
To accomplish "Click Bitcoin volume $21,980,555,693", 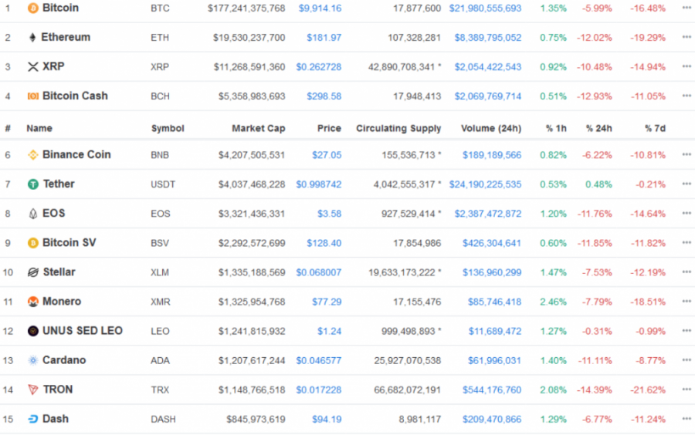I will [486, 8].
